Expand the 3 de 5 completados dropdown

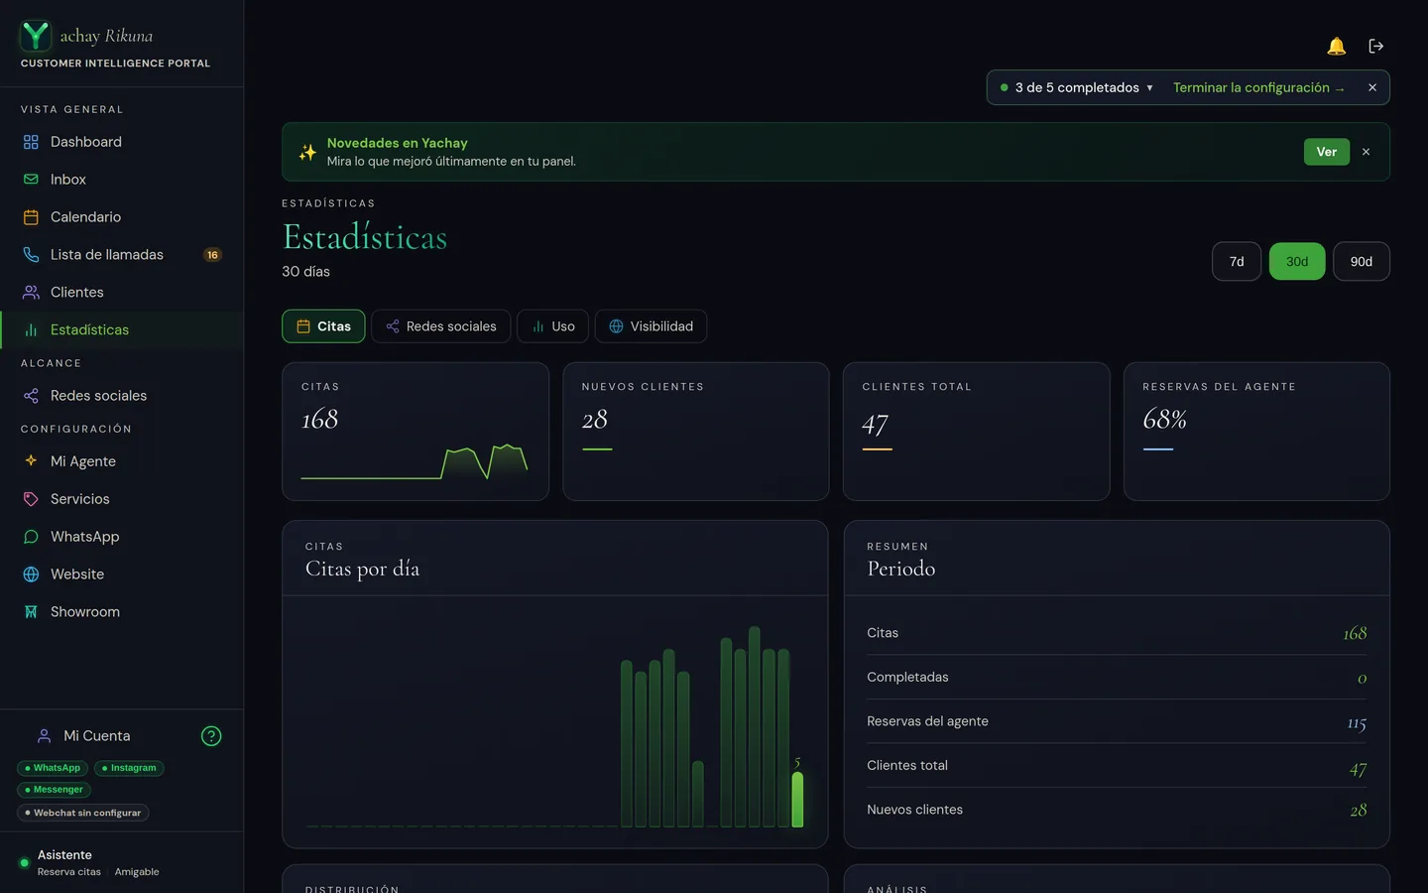click(1077, 87)
